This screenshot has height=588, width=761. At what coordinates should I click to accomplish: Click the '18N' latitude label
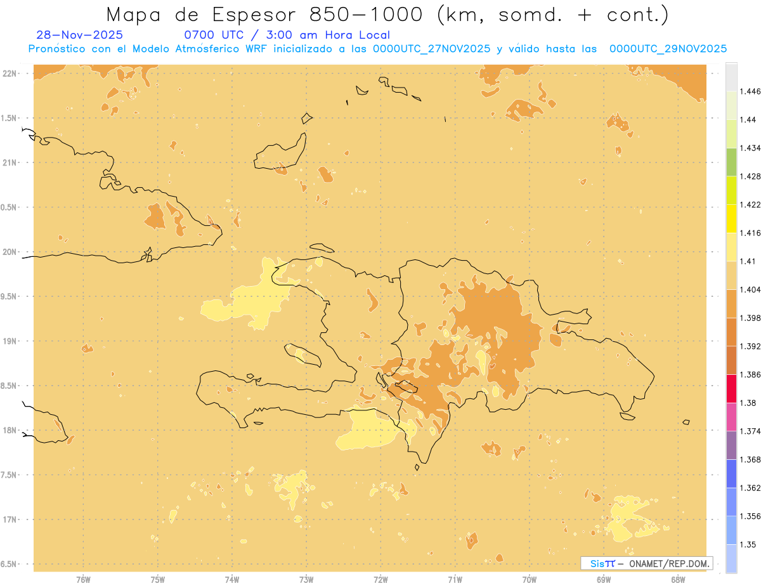tap(9, 430)
